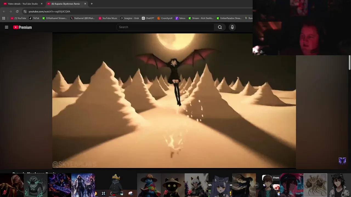Image resolution: width=351 pixels, height=197 pixels.
Task: Open the Crunchyroll bookmark
Action: click(x=165, y=18)
